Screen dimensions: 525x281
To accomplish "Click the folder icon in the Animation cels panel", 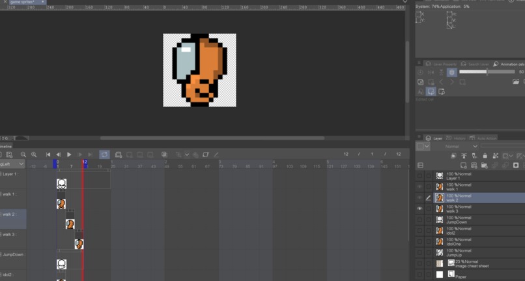I will (x=516, y=81).
